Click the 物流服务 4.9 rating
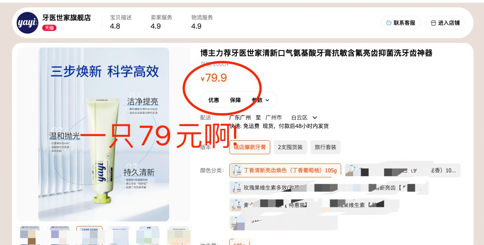This screenshot has width=484, height=245. [x=202, y=22]
